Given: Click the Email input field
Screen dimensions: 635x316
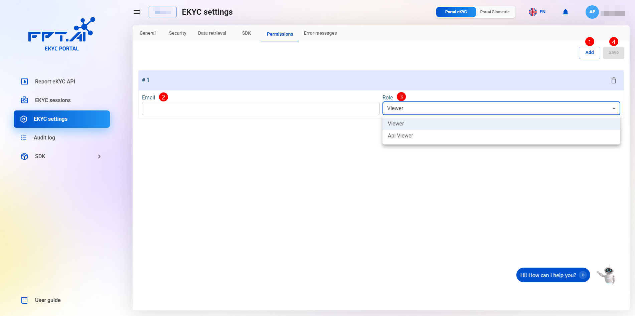Looking at the screenshot, I should pyautogui.click(x=261, y=108).
